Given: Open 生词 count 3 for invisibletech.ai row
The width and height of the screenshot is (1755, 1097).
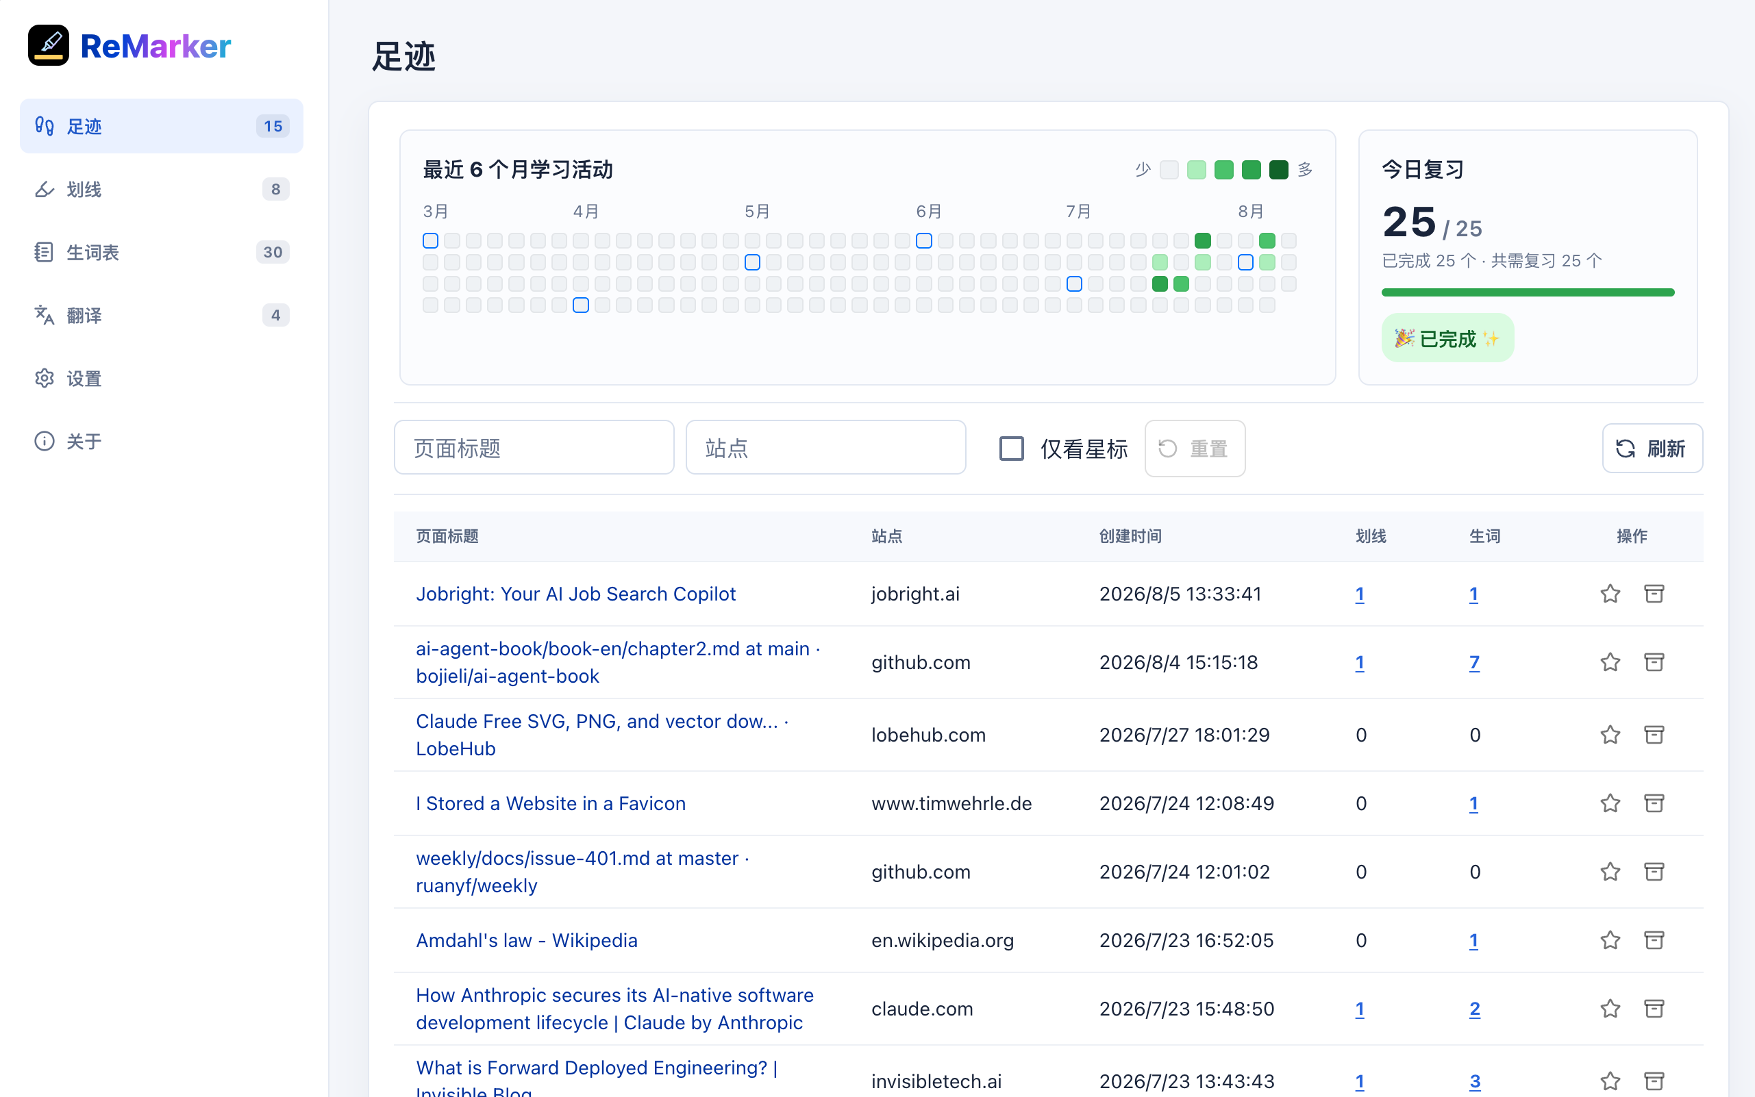Looking at the screenshot, I should click(x=1474, y=1081).
